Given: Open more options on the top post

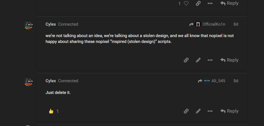Looking at the screenshot, I should point(210,3).
